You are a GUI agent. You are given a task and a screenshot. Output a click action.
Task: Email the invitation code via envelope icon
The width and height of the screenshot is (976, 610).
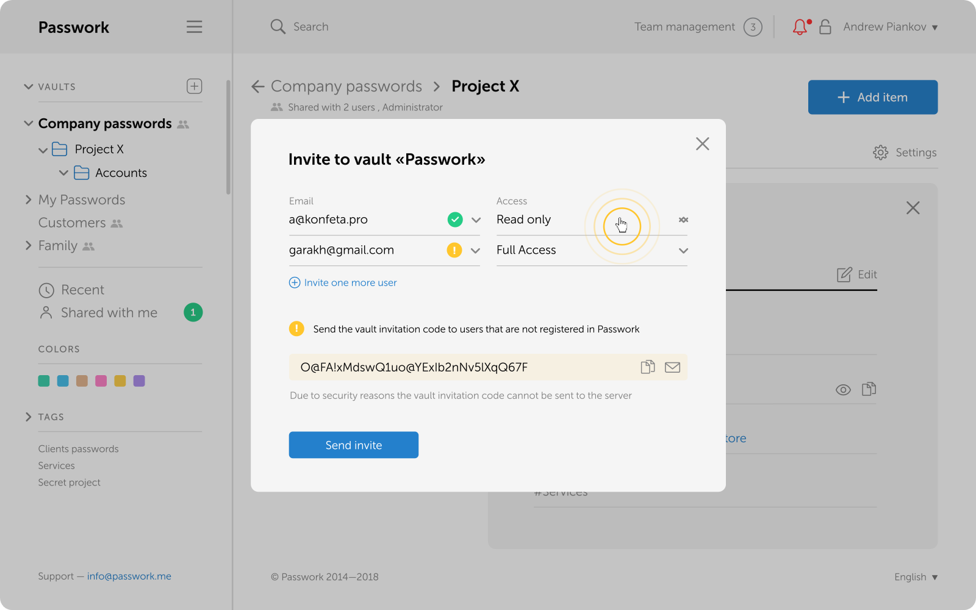pos(672,367)
